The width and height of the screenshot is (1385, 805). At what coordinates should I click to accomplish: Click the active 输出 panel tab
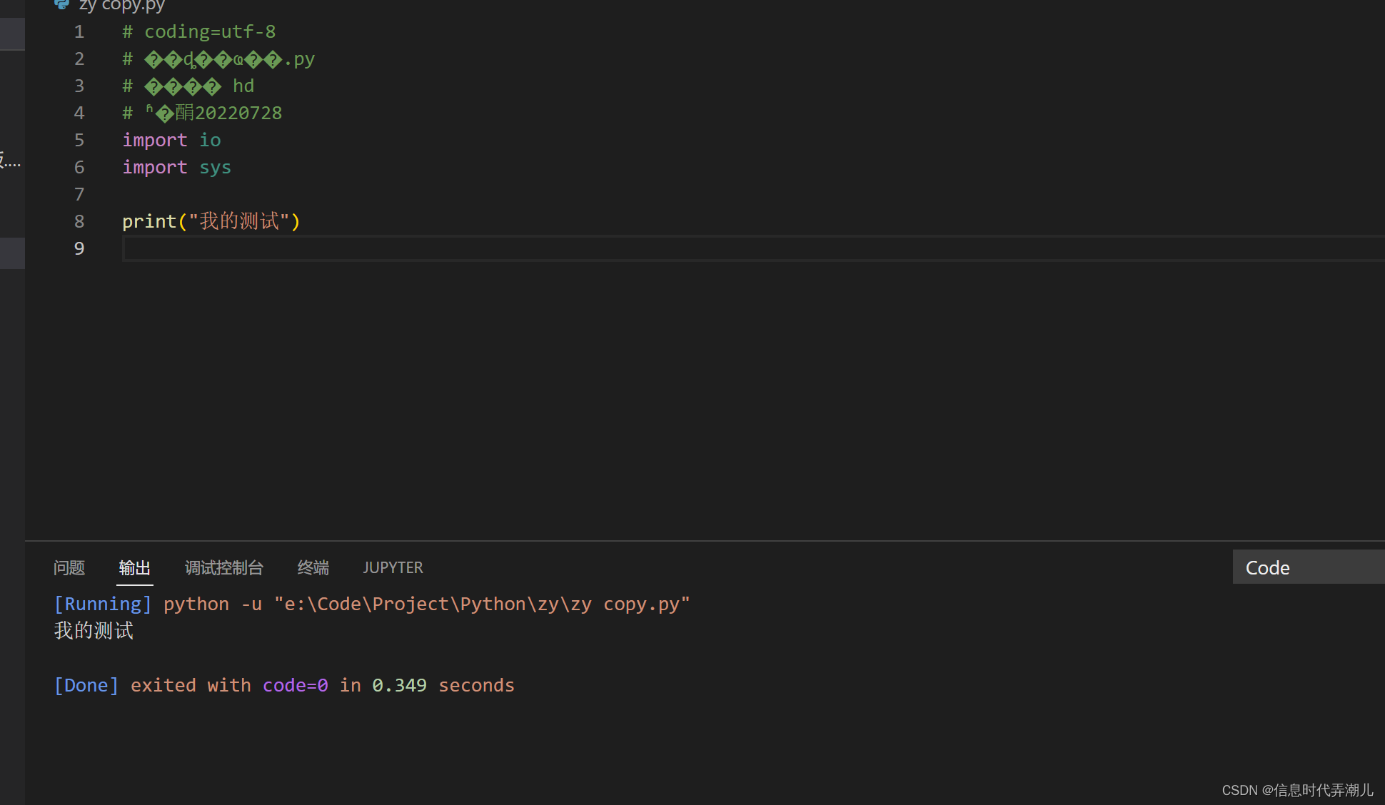[134, 567]
